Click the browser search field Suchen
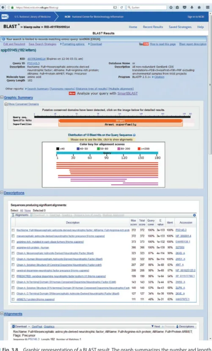Screen dimensions: 212x351 click(x=146, y=7)
